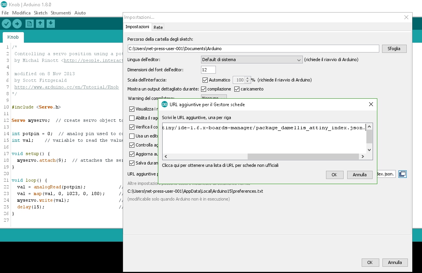Screen dimensions: 422x273
Task: Toggle the compilazione verbose output checkbox
Action: pyautogui.click(x=204, y=89)
